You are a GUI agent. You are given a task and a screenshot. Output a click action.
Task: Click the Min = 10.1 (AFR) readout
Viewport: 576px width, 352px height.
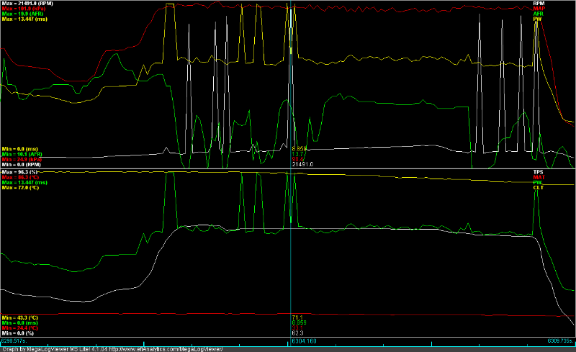(22, 154)
